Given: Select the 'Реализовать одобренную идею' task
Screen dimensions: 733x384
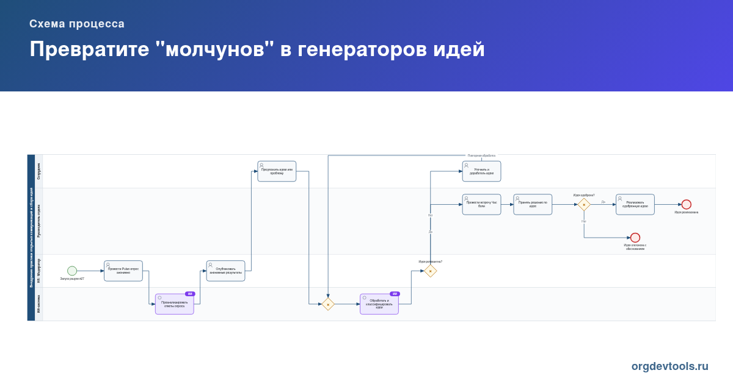Looking at the screenshot, I should click(x=635, y=204).
